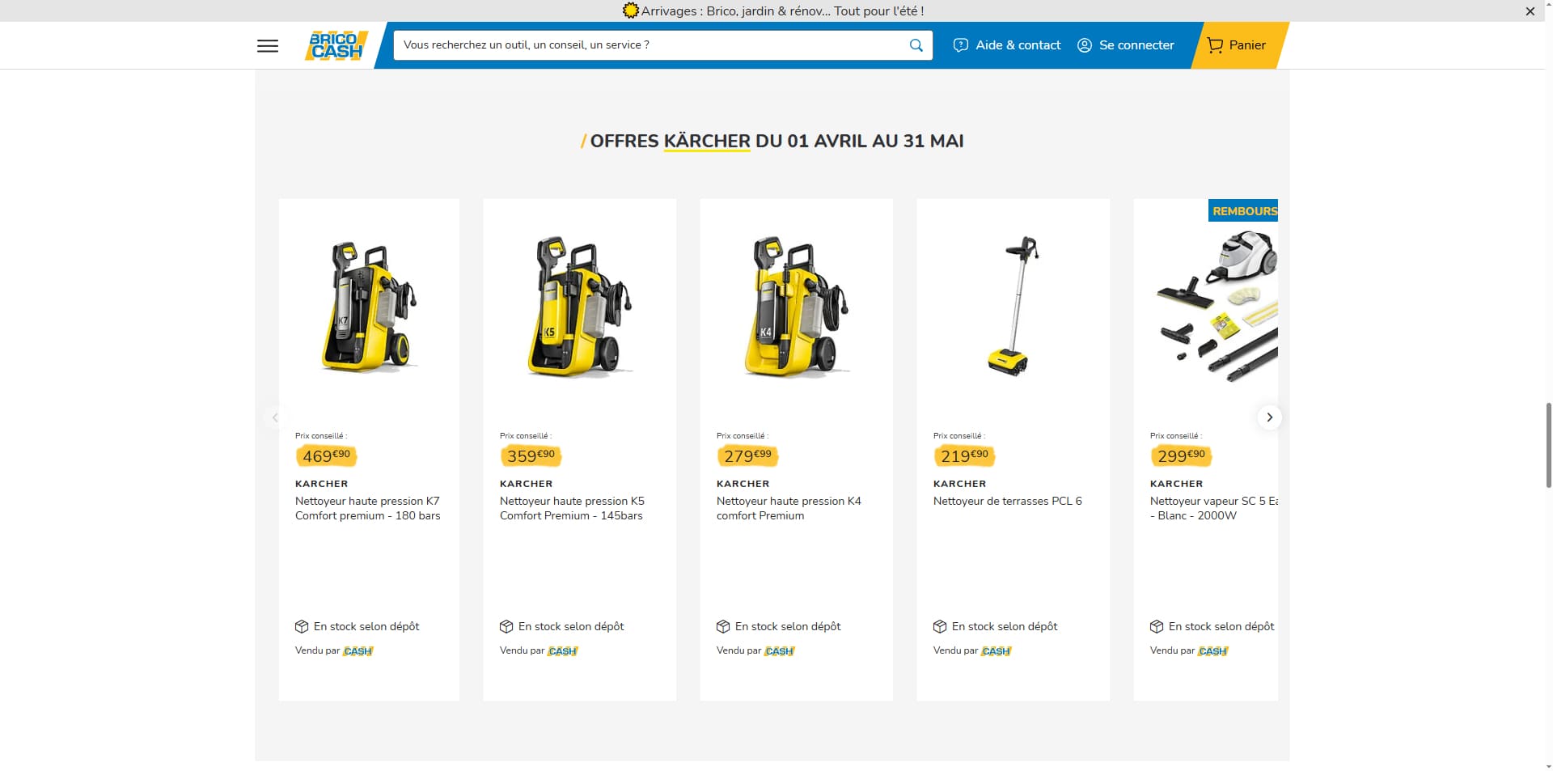Open the K5 pressure washer image

coord(580,307)
